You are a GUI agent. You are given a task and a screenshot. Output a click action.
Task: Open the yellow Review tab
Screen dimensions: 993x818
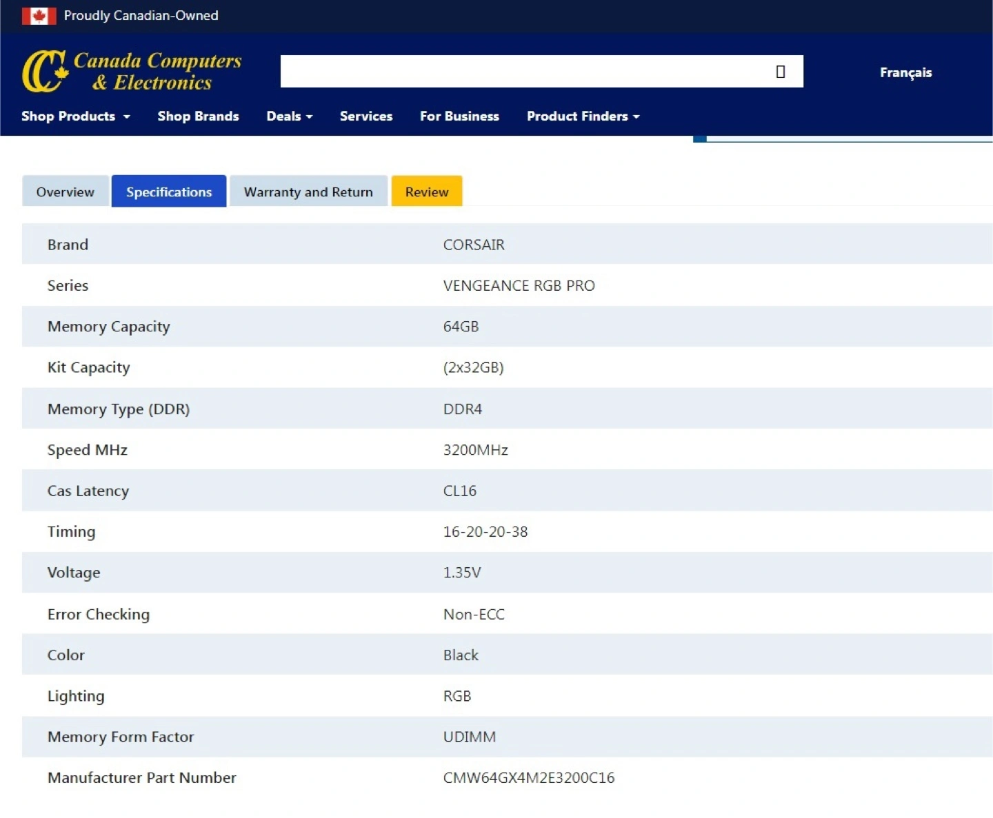(426, 192)
